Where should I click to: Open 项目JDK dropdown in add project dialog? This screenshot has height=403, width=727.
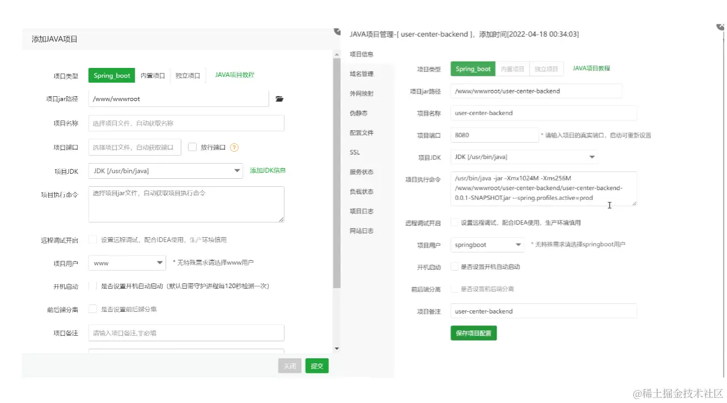166,170
